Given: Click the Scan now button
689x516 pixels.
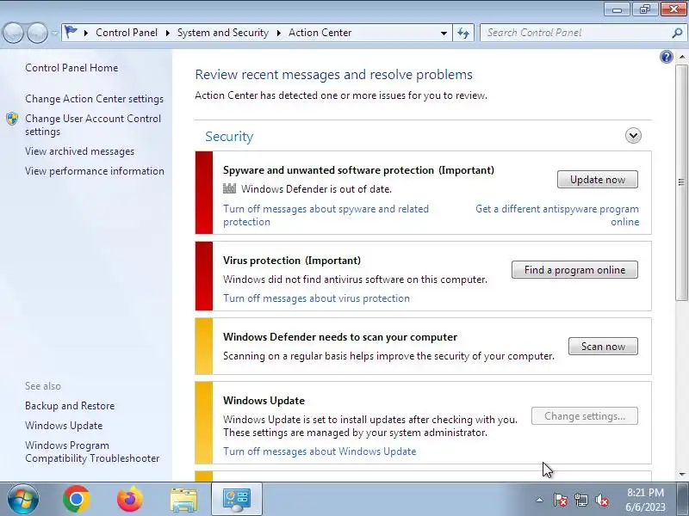Looking at the screenshot, I should click(603, 347).
